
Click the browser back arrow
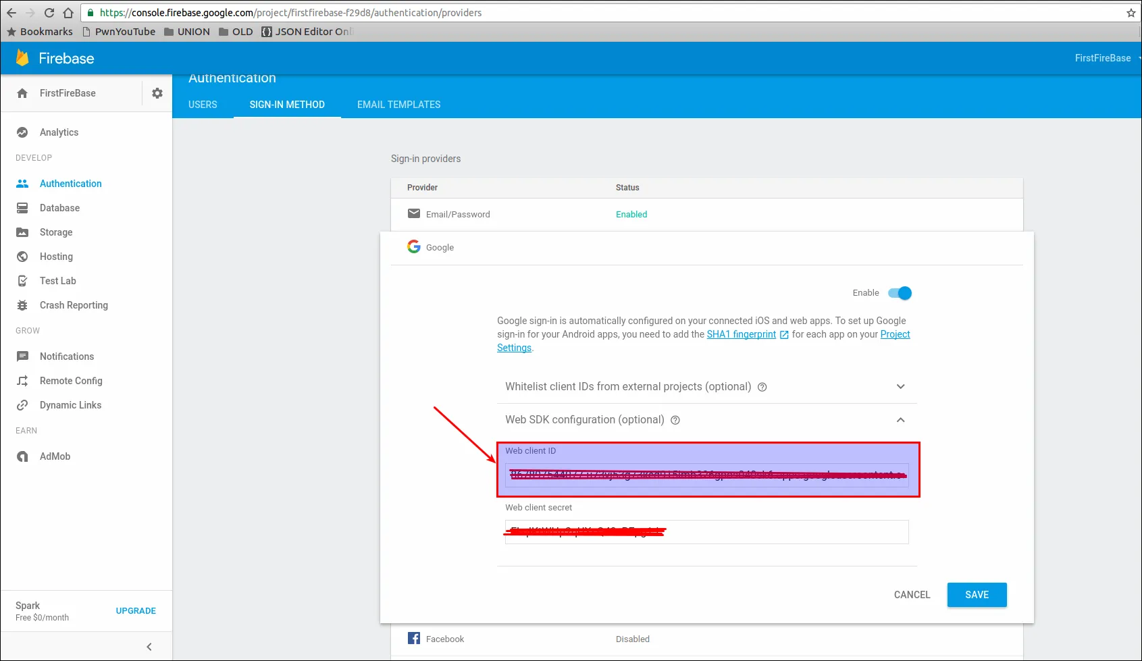click(x=11, y=13)
